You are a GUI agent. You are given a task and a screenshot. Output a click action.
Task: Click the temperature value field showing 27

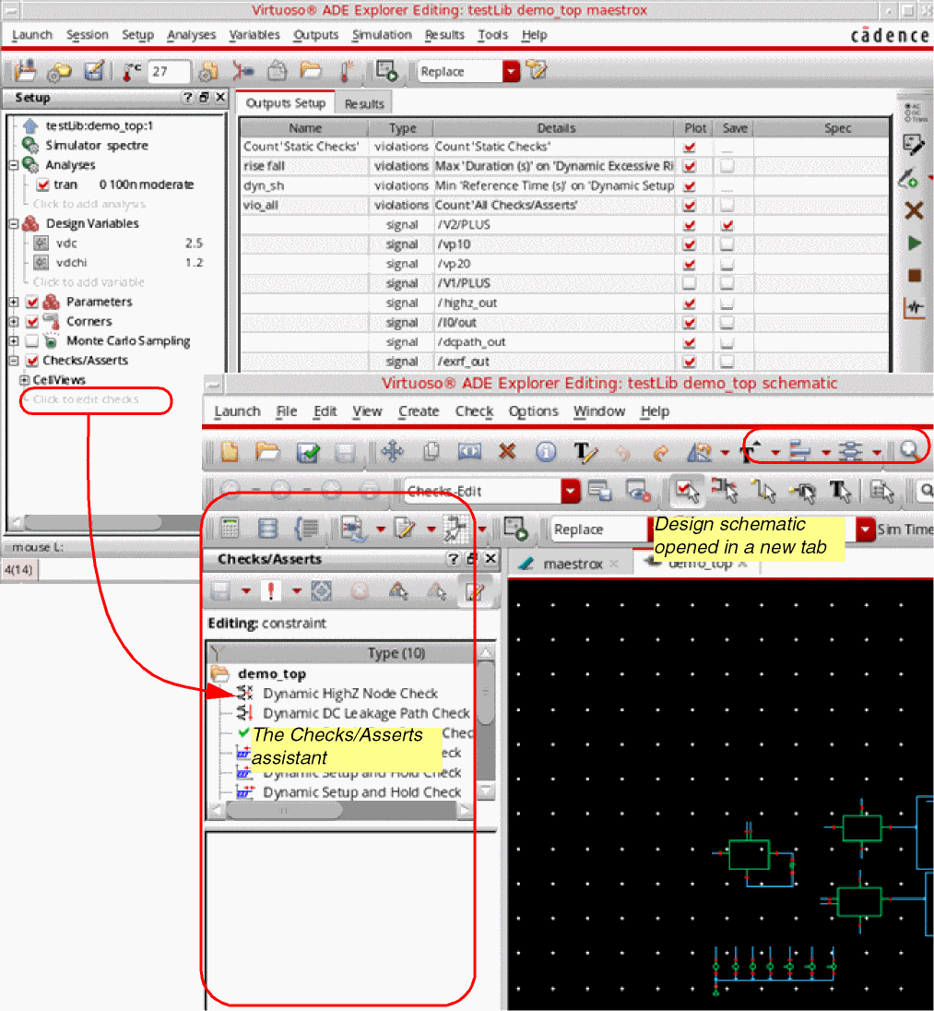coord(169,72)
